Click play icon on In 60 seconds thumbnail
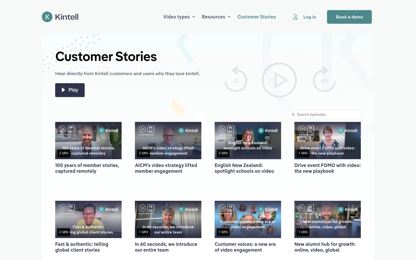Image resolution: width=416 pixels, height=260 pixels. tap(142, 208)
